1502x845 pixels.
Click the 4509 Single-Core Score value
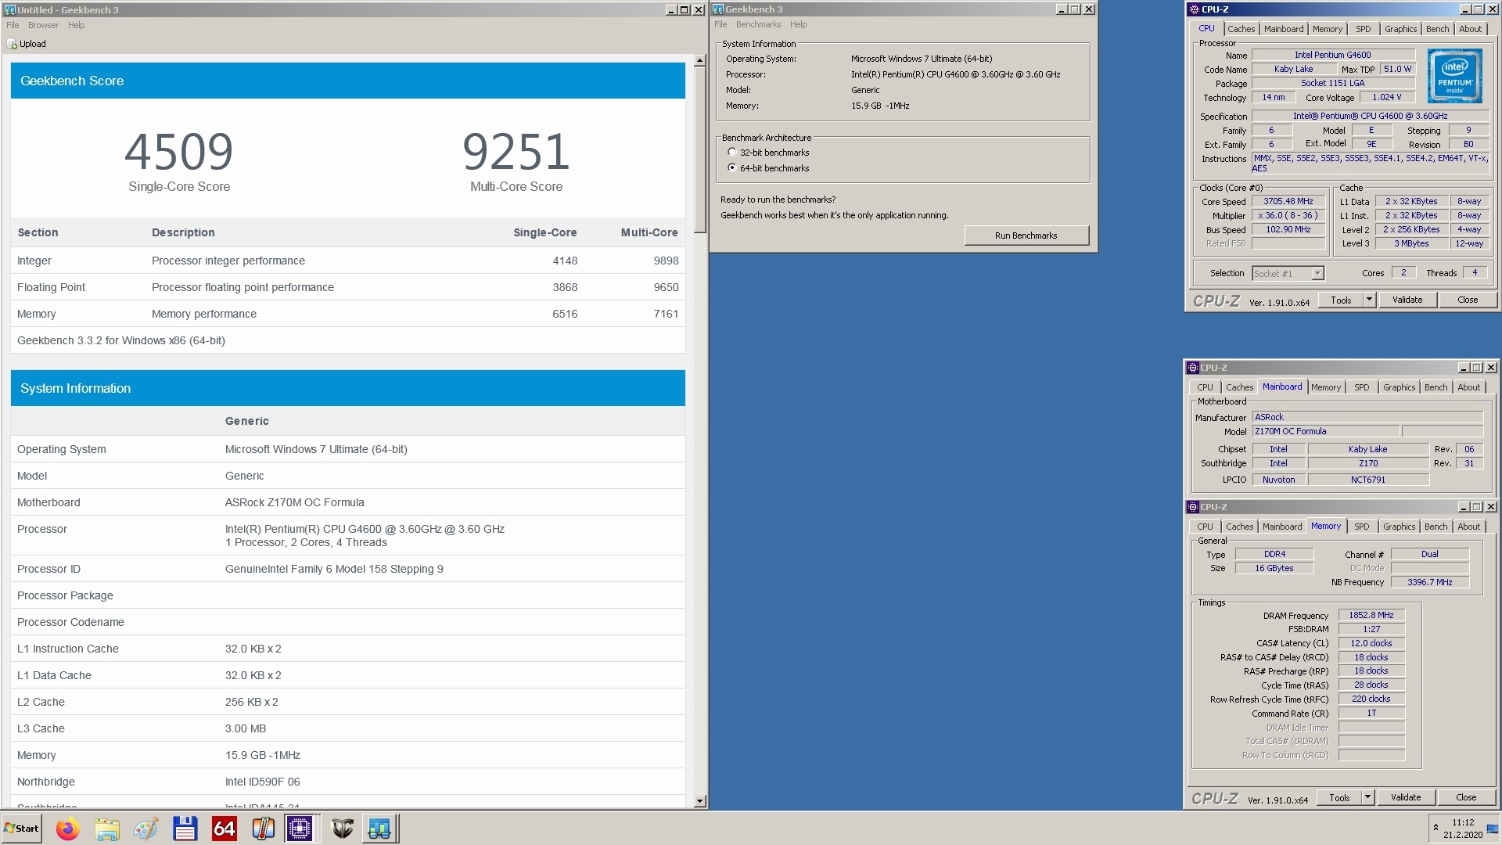point(179,151)
